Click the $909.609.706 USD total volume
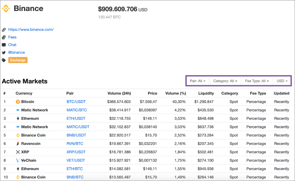The image size is (295, 181). (123, 9)
